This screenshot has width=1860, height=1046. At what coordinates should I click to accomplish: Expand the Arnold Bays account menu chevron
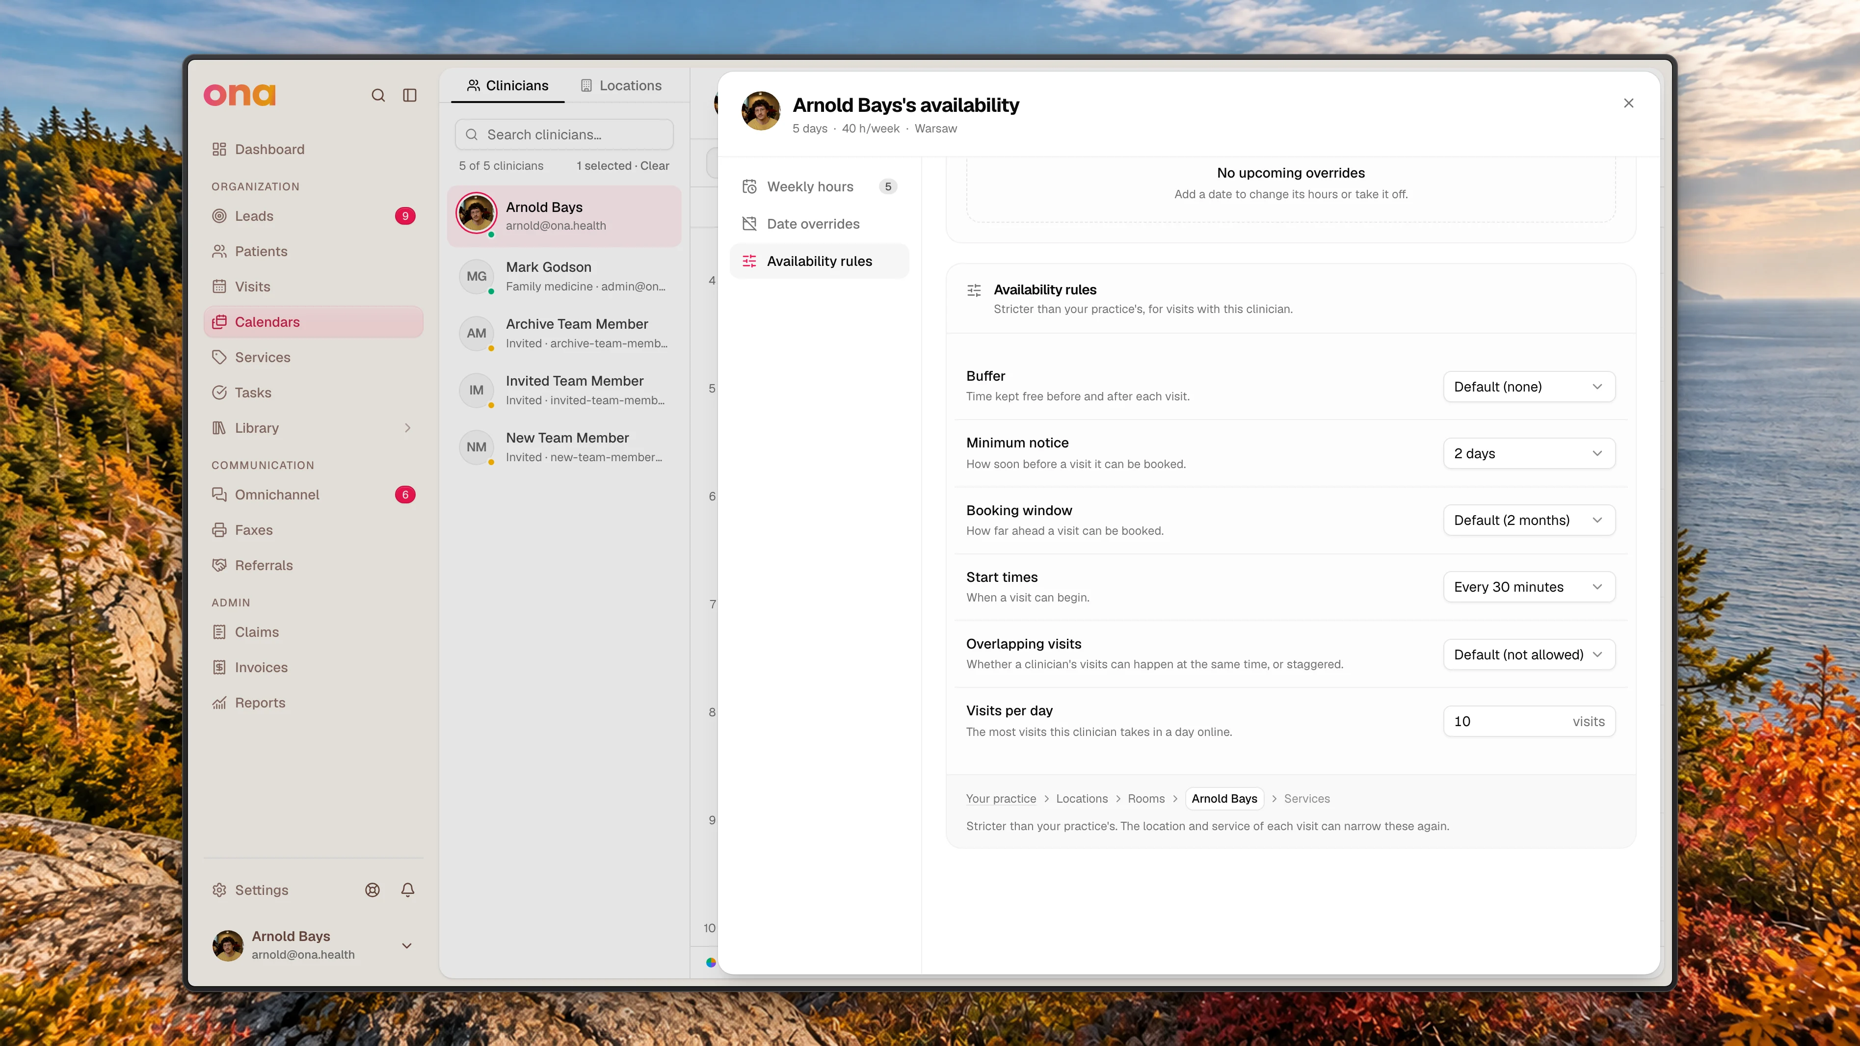point(406,945)
